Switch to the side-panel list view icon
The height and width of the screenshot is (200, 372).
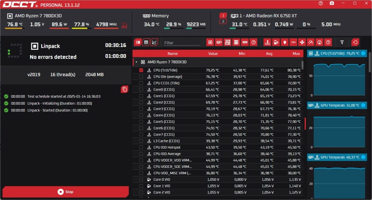tap(138, 42)
